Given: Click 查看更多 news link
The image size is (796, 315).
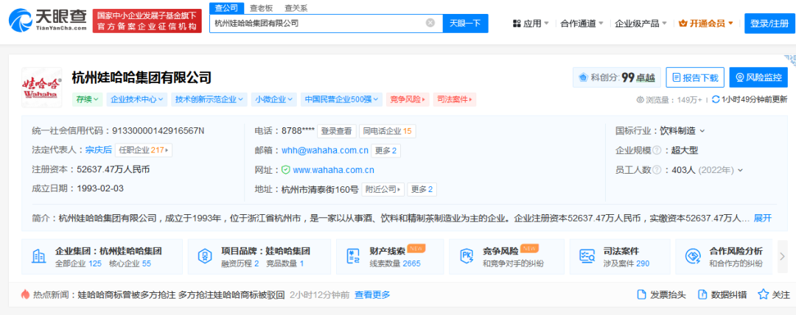Looking at the screenshot, I should tap(372, 294).
